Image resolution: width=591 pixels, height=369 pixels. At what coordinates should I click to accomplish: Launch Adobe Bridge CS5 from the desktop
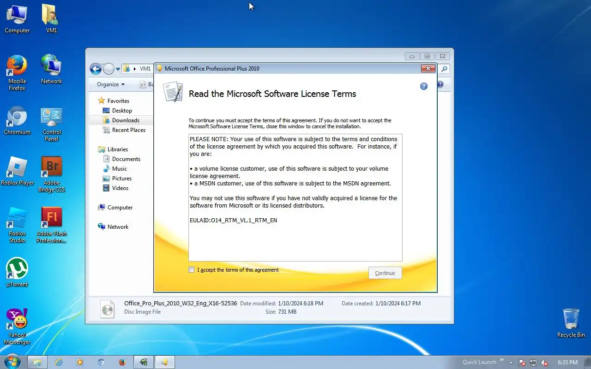point(51,174)
